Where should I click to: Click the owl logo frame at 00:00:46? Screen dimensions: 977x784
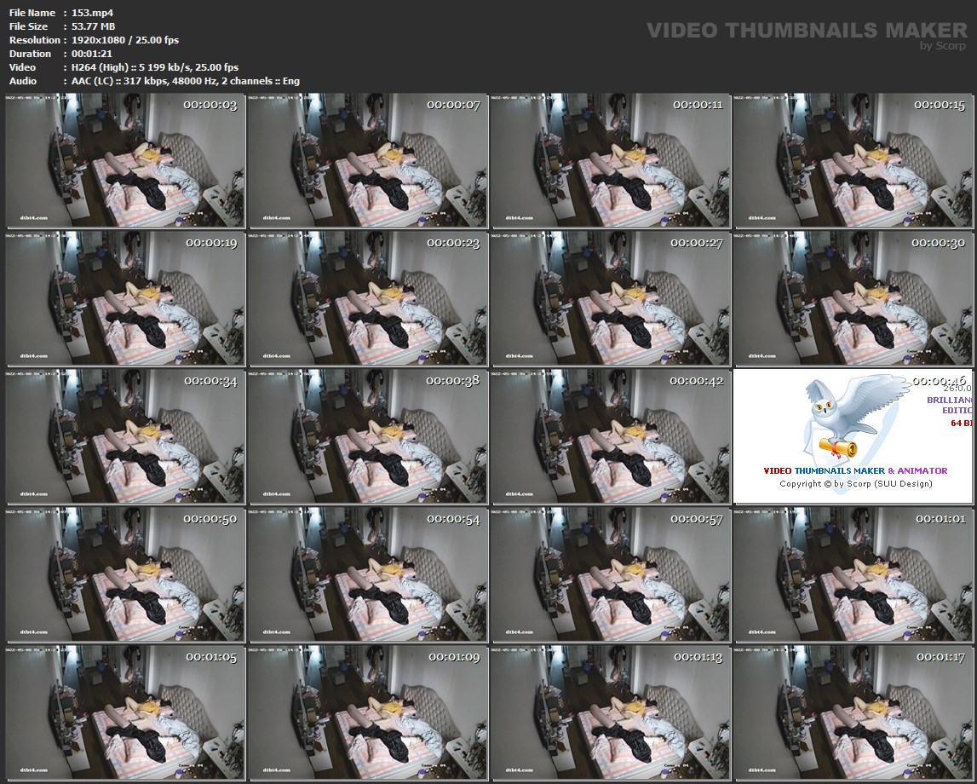(x=853, y=437)
